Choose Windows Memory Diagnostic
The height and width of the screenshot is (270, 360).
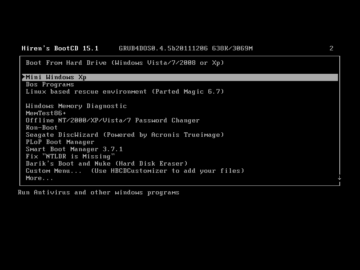[x=76, y=106]
